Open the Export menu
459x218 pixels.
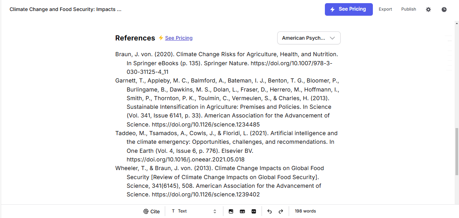click(x=385, y=9)
